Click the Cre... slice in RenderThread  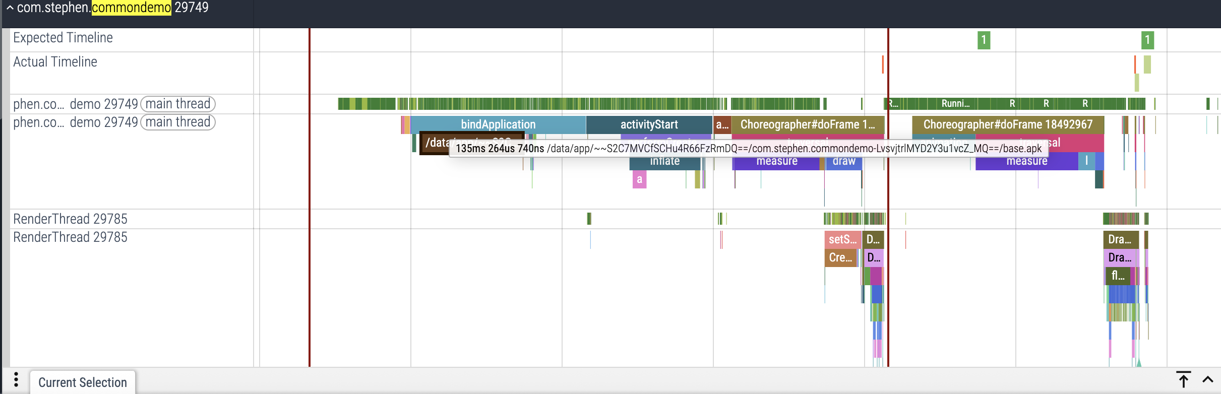pyautogui.click(x=840, y=257)
